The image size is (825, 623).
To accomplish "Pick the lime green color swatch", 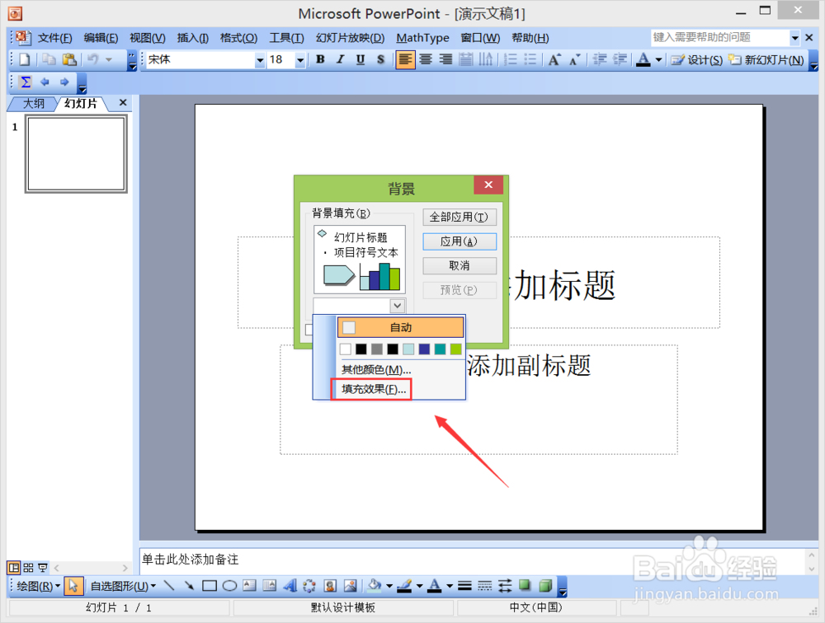I will coord(455,349).
